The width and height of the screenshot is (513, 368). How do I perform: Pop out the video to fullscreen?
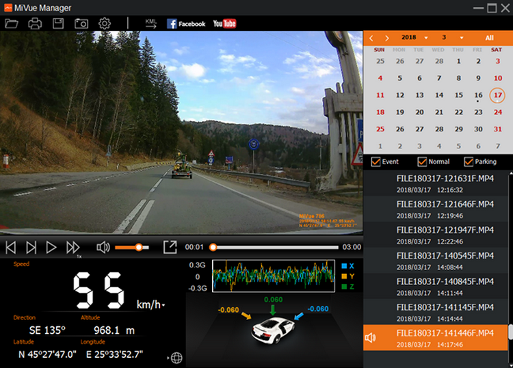click(x=170, y=247)
